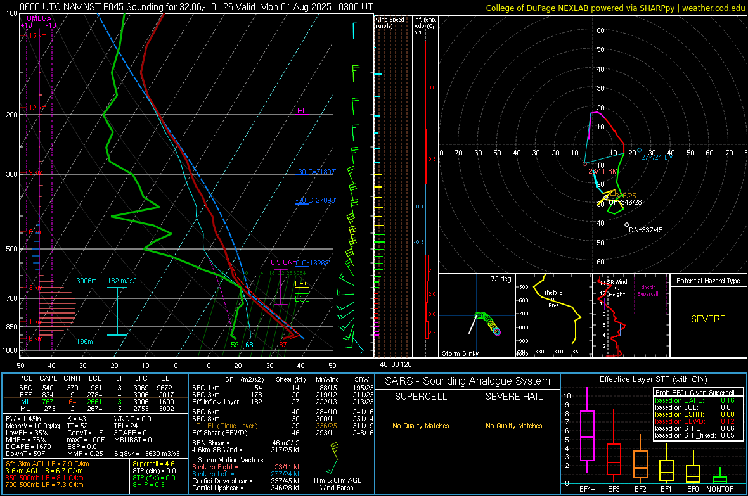Click the Potential Hazard Type header
The height and width of the screenshot is (496, 748).
(708, 281)
